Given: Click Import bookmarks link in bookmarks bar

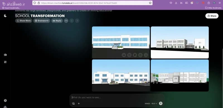Looking at the screenshot, I should coord(11,8).
